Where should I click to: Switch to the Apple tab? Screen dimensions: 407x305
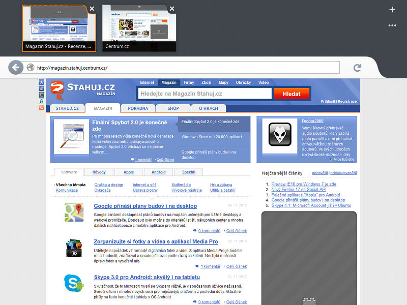tap(129, 172)
